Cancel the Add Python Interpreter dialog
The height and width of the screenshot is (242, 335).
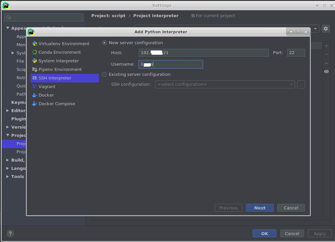coord(291,208)
